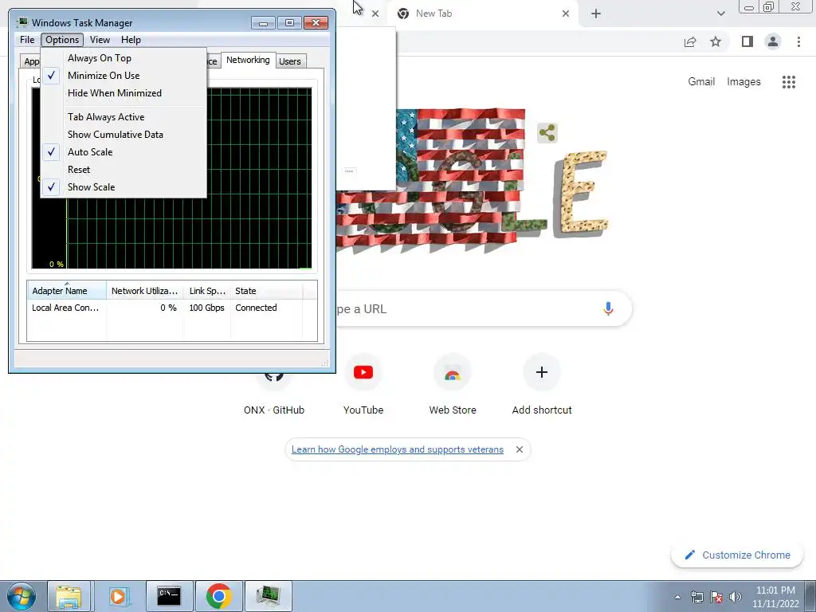
Task: Close the partially hidden Chrome tab
Action: [x=375, y=14]
